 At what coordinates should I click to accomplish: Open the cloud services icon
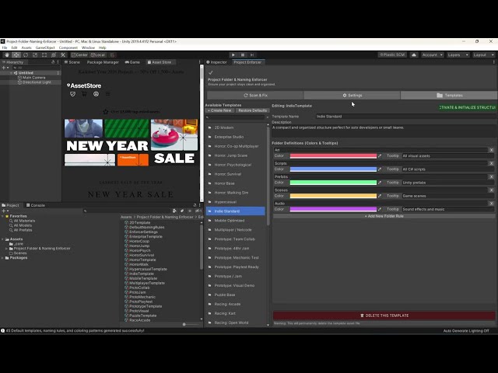tap(414, 55)
